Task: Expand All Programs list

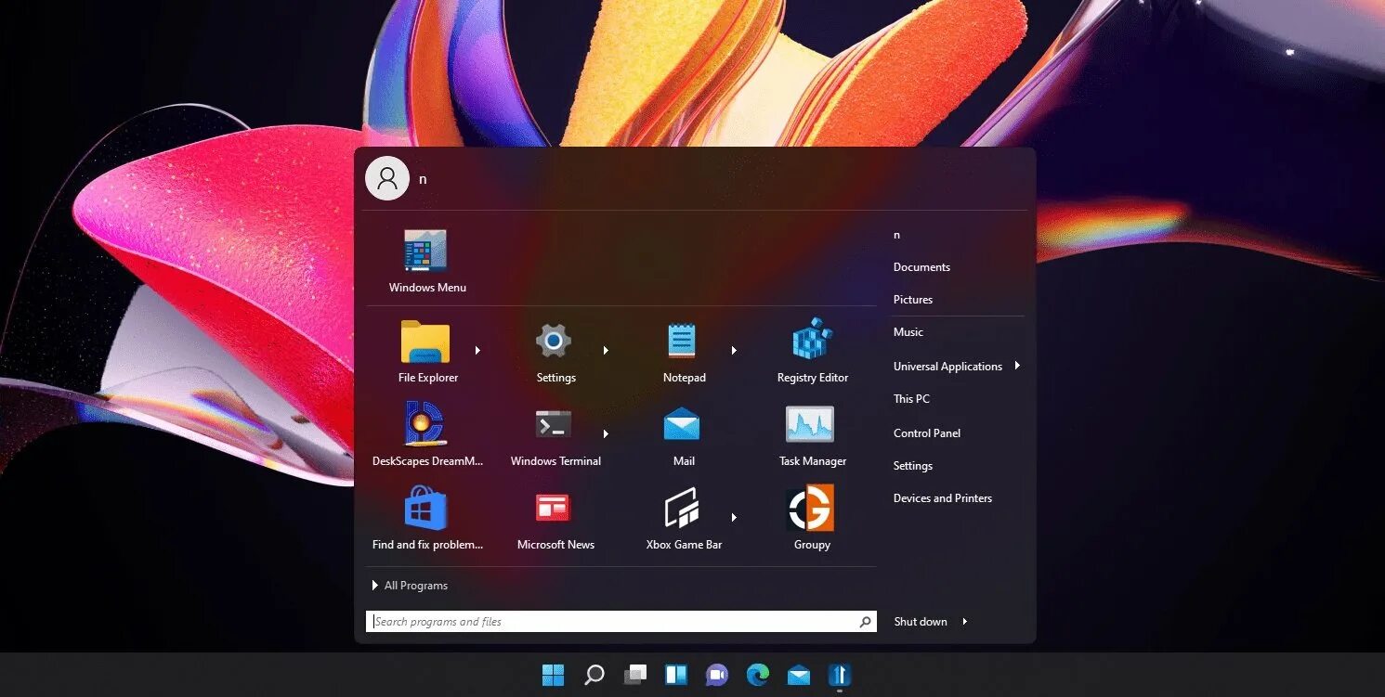Action: [x=410, y=586]
